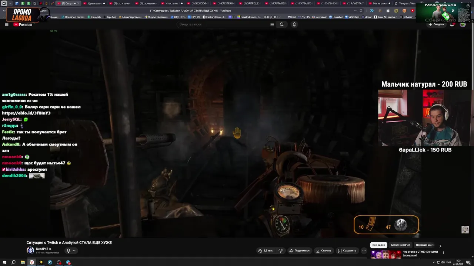Dislike the video with thumbs-down

click(x=280, y=250)
